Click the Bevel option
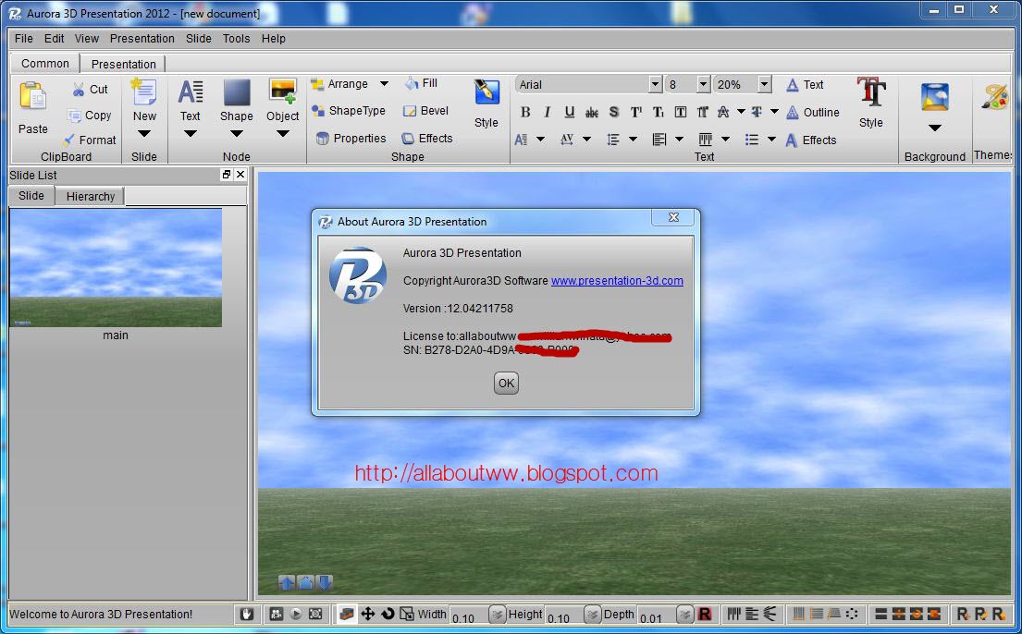The height and width of the screenshot is (634, 1022). (x=425, y=111)
